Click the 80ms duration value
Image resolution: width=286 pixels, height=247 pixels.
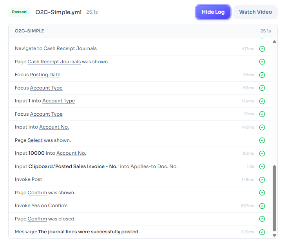point(248,154)
